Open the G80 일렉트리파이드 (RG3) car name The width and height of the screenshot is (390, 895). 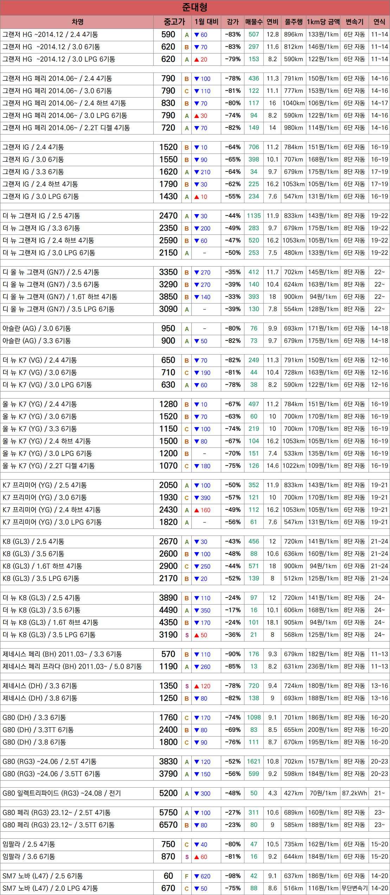pos(62,793)
